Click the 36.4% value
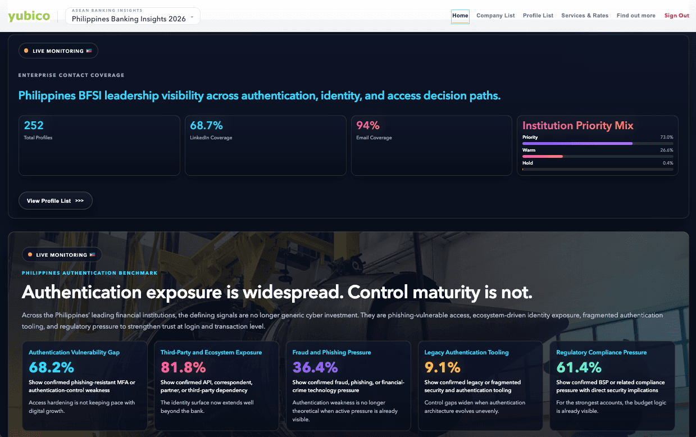Screen dimensions: 696x437 [315, 367]
